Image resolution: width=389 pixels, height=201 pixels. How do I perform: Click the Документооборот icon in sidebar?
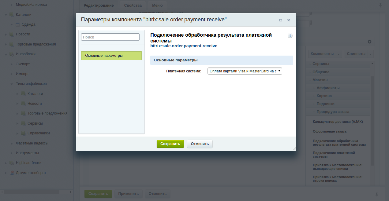[12, 173]
